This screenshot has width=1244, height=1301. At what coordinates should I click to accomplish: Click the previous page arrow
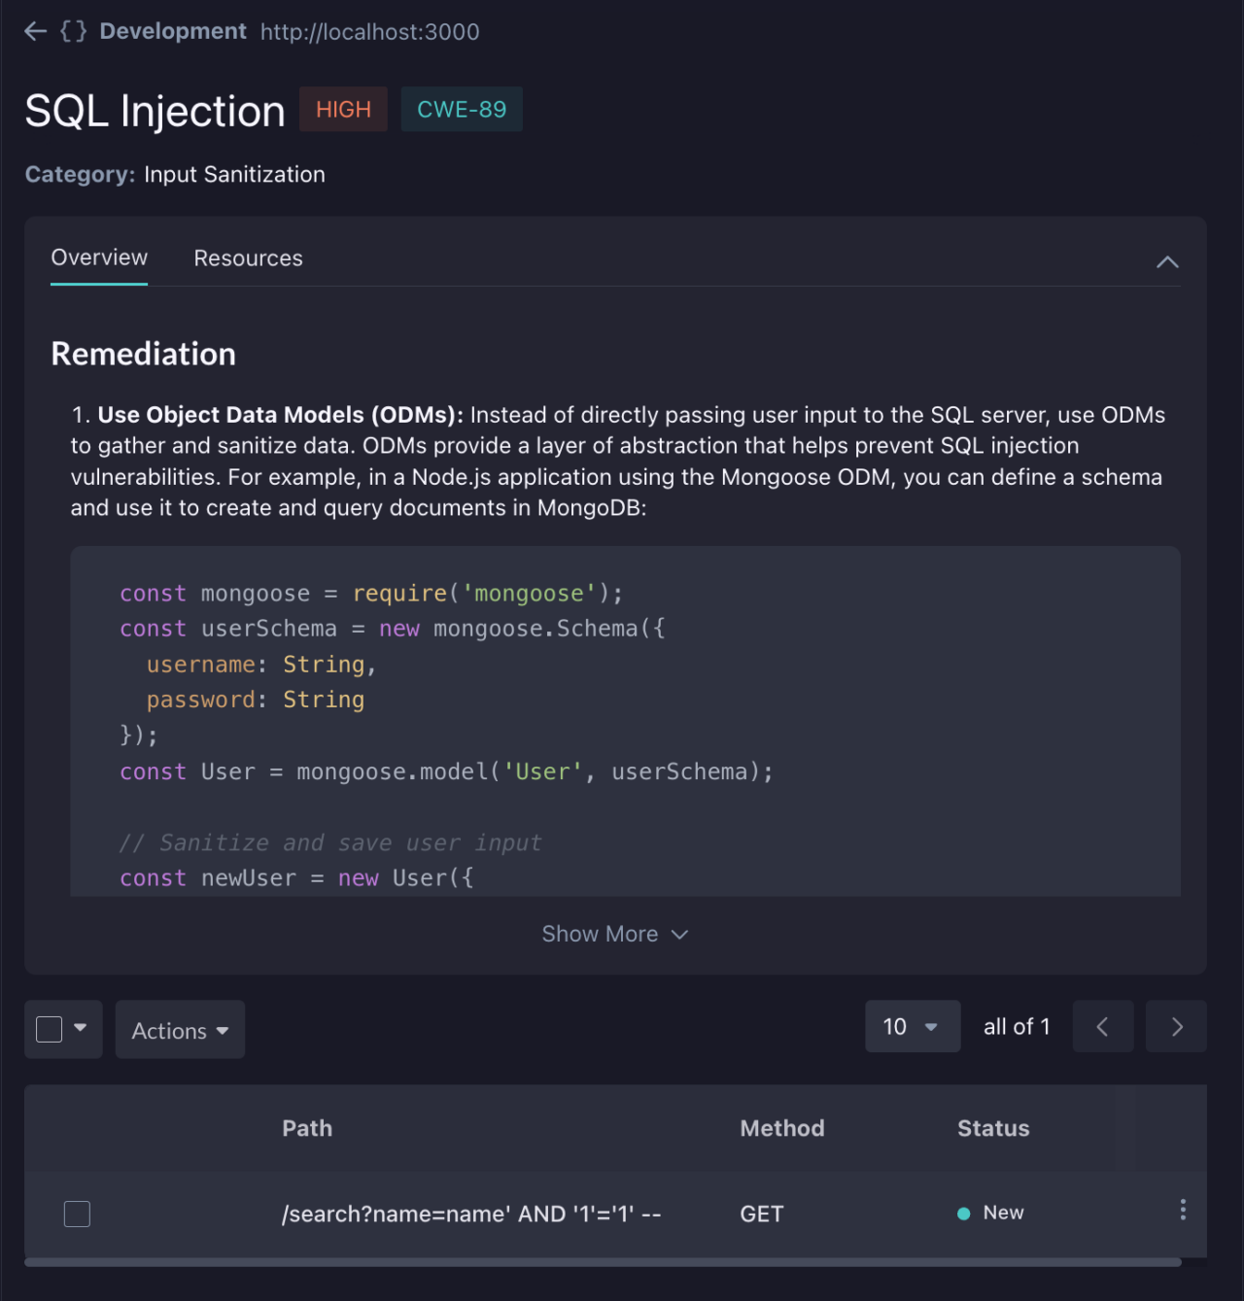1102,1026
